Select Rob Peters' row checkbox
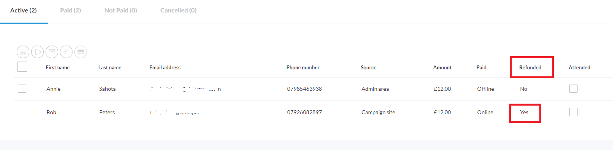 pos(22,112)
